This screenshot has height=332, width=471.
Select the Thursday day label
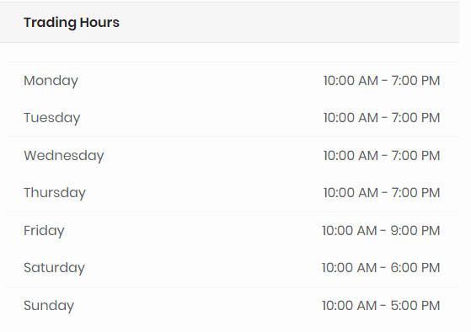[55, 193]
